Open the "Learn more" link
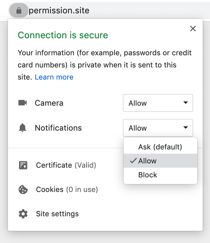The height and width of the screenshot is (243, 210). [x=54, y=77]
